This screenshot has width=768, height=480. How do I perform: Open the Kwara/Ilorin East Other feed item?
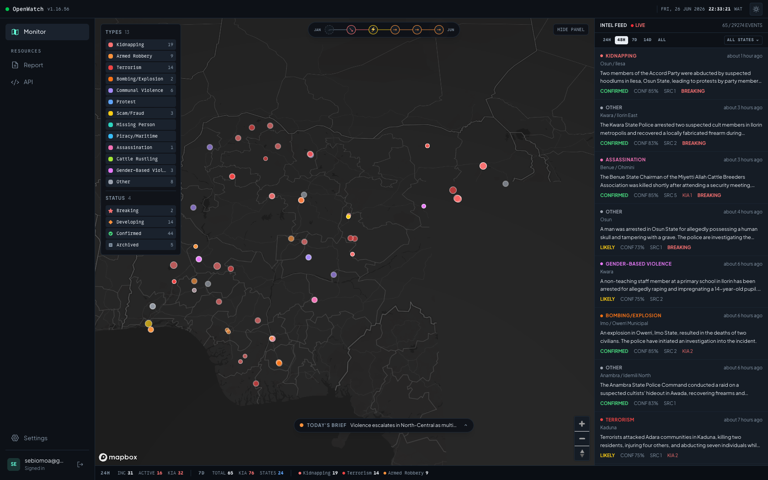click(x=681, y=126)
